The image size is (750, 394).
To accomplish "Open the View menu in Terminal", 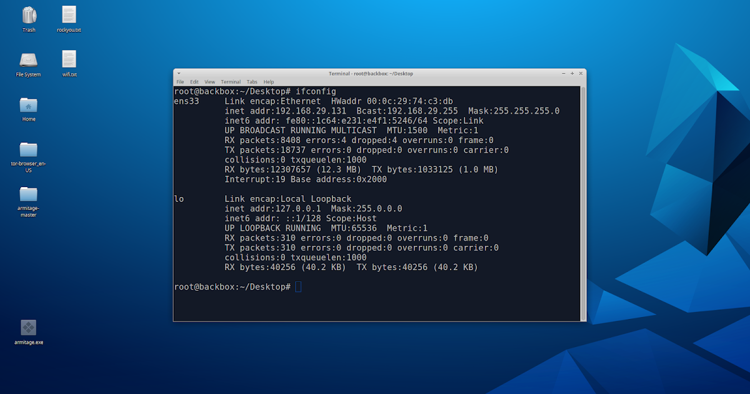I will pos(210,81).
